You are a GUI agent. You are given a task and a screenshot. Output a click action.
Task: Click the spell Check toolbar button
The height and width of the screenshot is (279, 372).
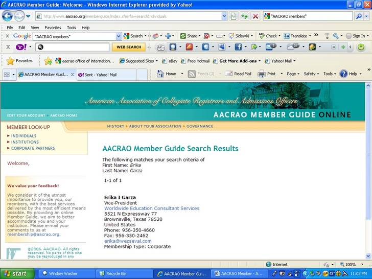pyautogui.click(x=268, y=36)
